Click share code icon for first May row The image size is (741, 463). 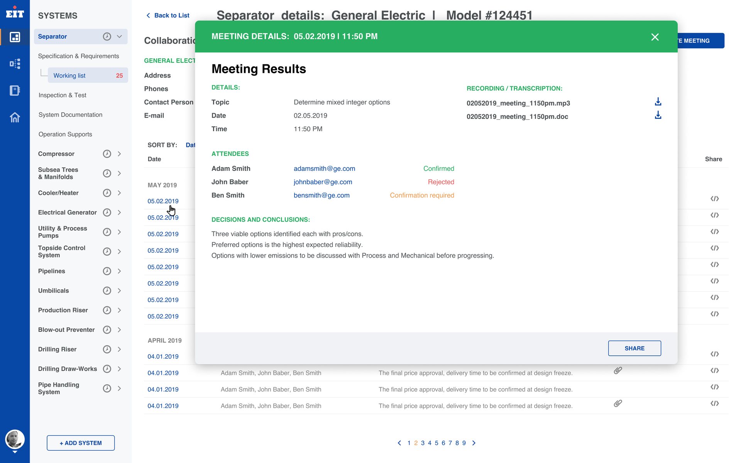715,199
